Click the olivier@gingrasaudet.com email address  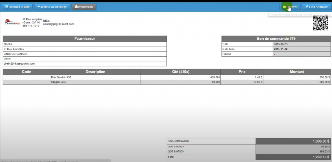tap(58, 24)
